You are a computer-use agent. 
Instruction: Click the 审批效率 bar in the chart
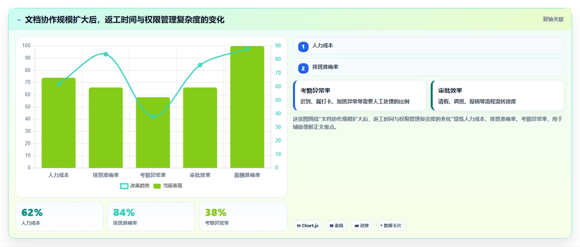tap(200, 128)
